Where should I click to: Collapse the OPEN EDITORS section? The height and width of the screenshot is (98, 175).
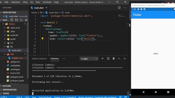pos(1,13)
